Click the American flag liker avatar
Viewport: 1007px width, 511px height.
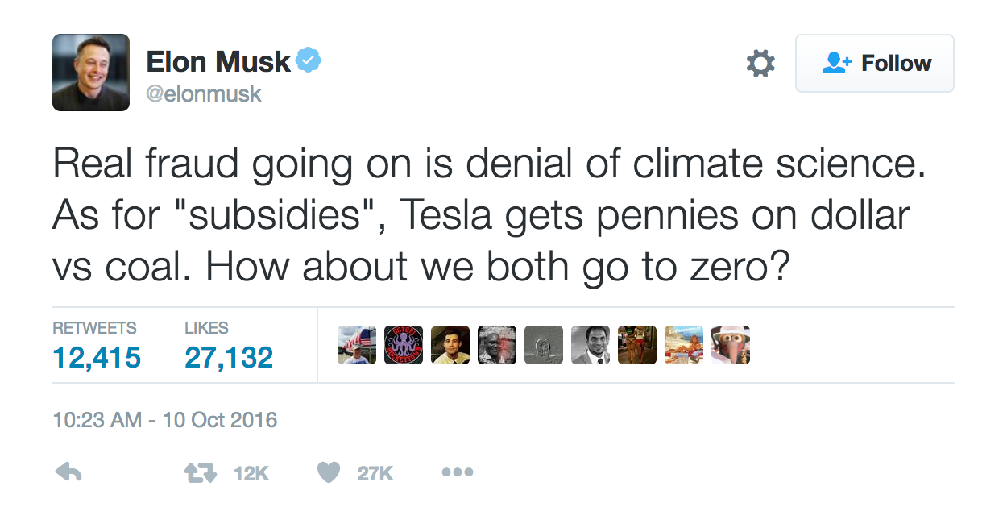tap(357, 345)
